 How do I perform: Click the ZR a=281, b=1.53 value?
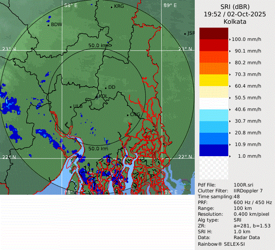tap(252, 226)
